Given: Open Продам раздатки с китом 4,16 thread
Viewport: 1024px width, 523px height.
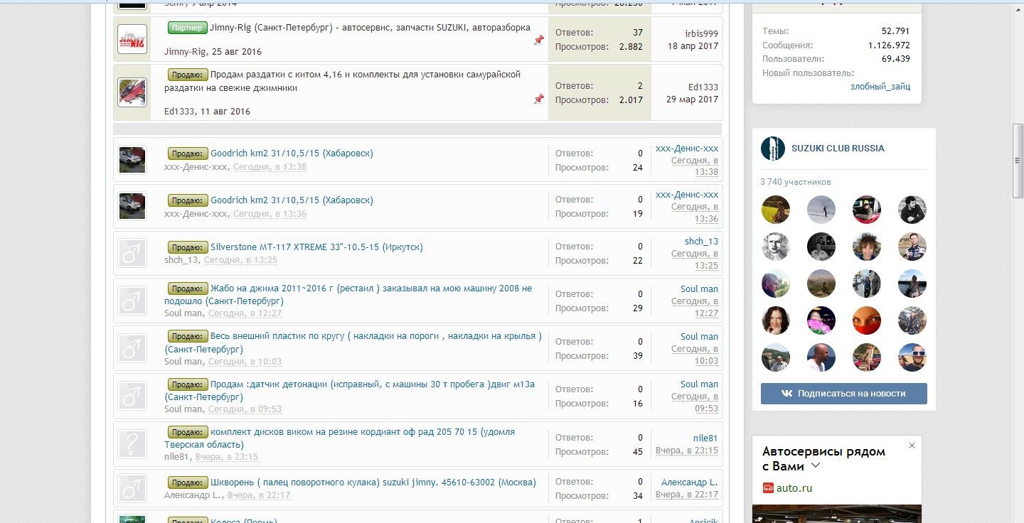Looking at the screenshot, I should coord(343,81).
